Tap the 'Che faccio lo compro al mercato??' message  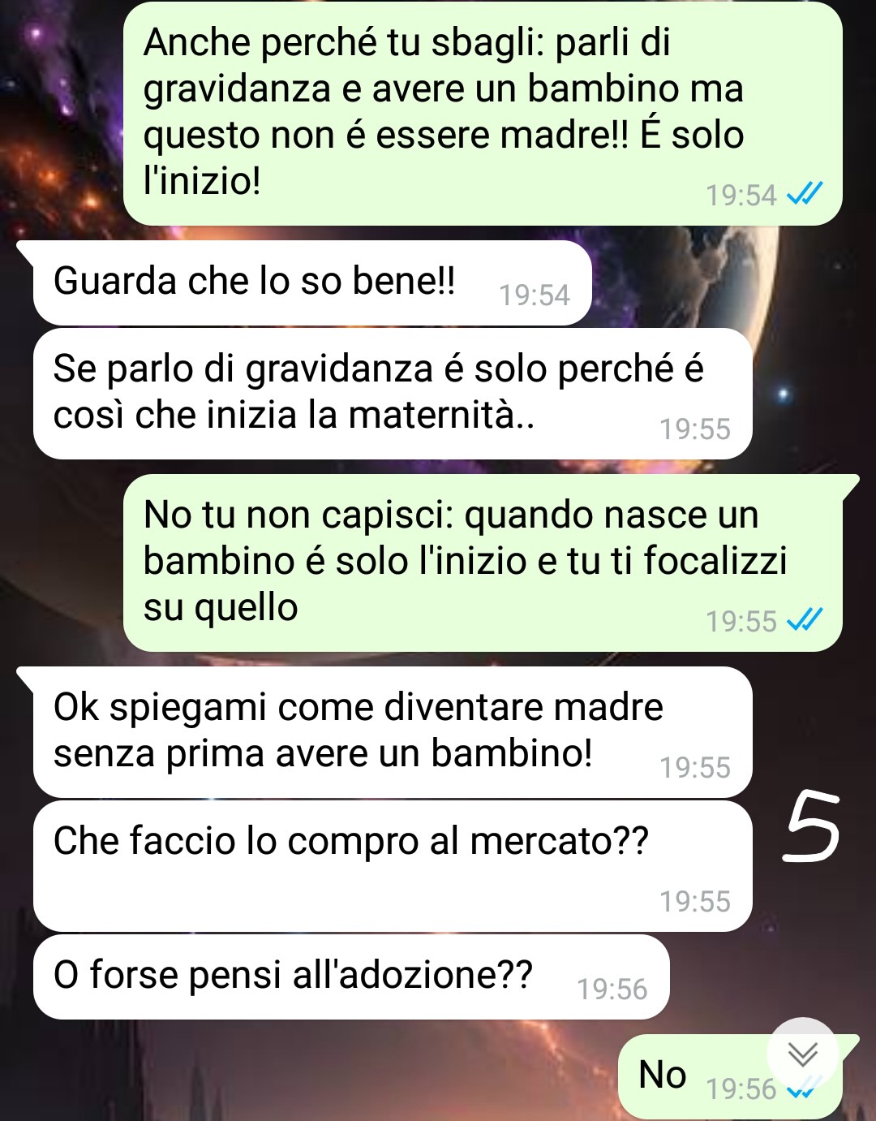pyautogui.click(x=393, y=866)
